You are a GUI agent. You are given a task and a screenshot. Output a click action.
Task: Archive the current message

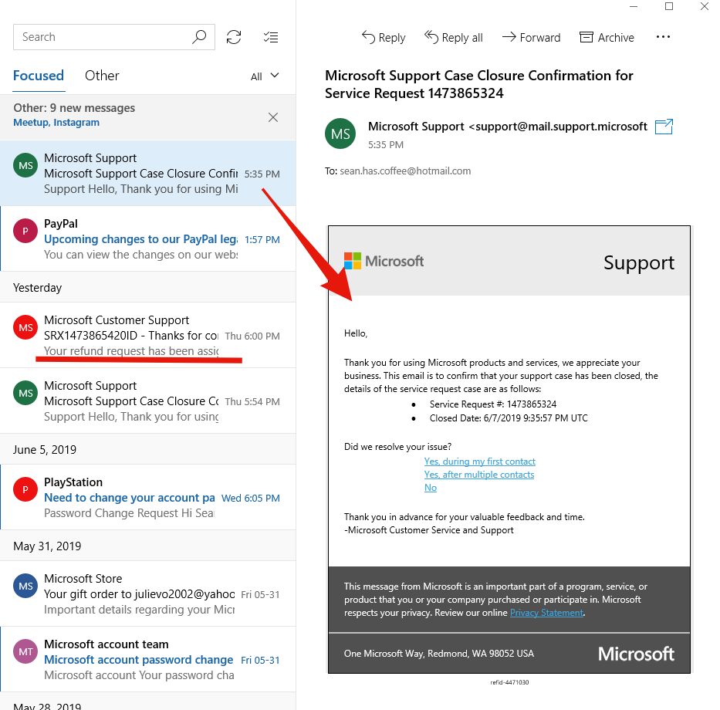coord(607,37)
